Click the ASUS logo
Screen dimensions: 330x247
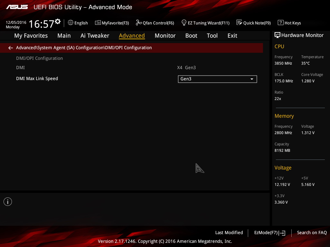[17, 7]
